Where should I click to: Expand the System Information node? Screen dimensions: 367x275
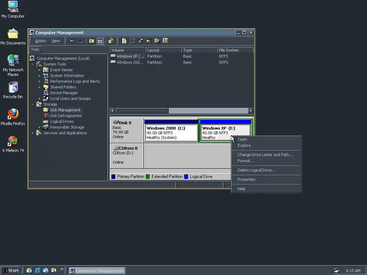click(39, 76)
